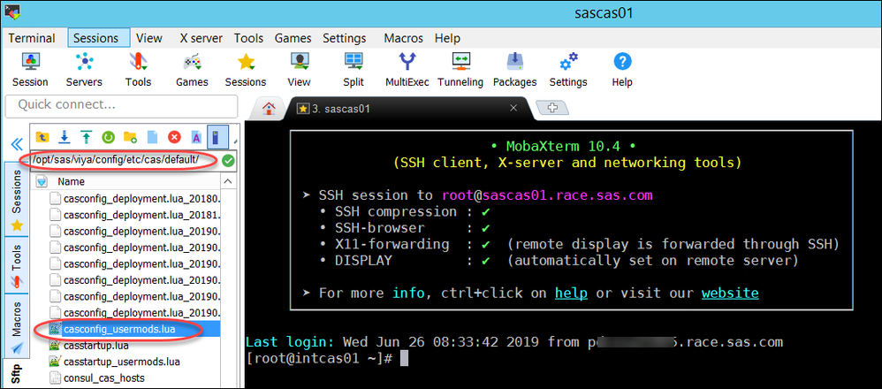The image size is (882, 389).
Task: Click the home tab icon
Action: [269, 108]
